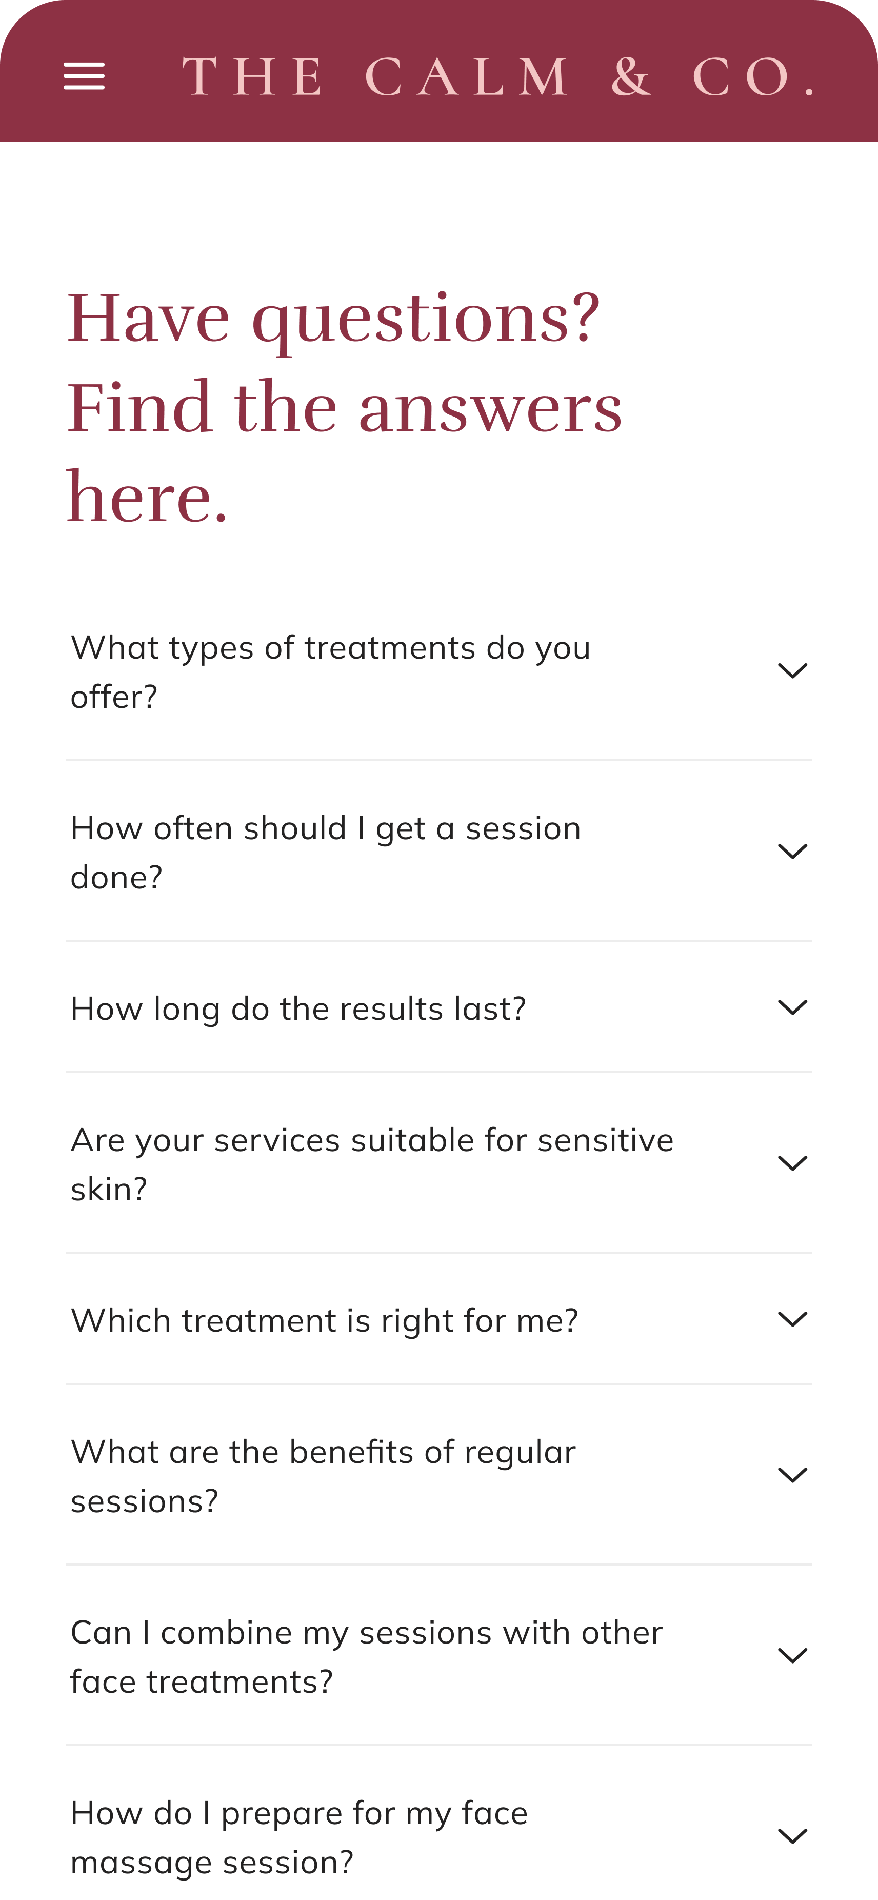Image resolution: width=878 pixels, height=1900 pixels.
Task: Select 'Which treatment is right for me?' text
Action: tap(324, 1320)
